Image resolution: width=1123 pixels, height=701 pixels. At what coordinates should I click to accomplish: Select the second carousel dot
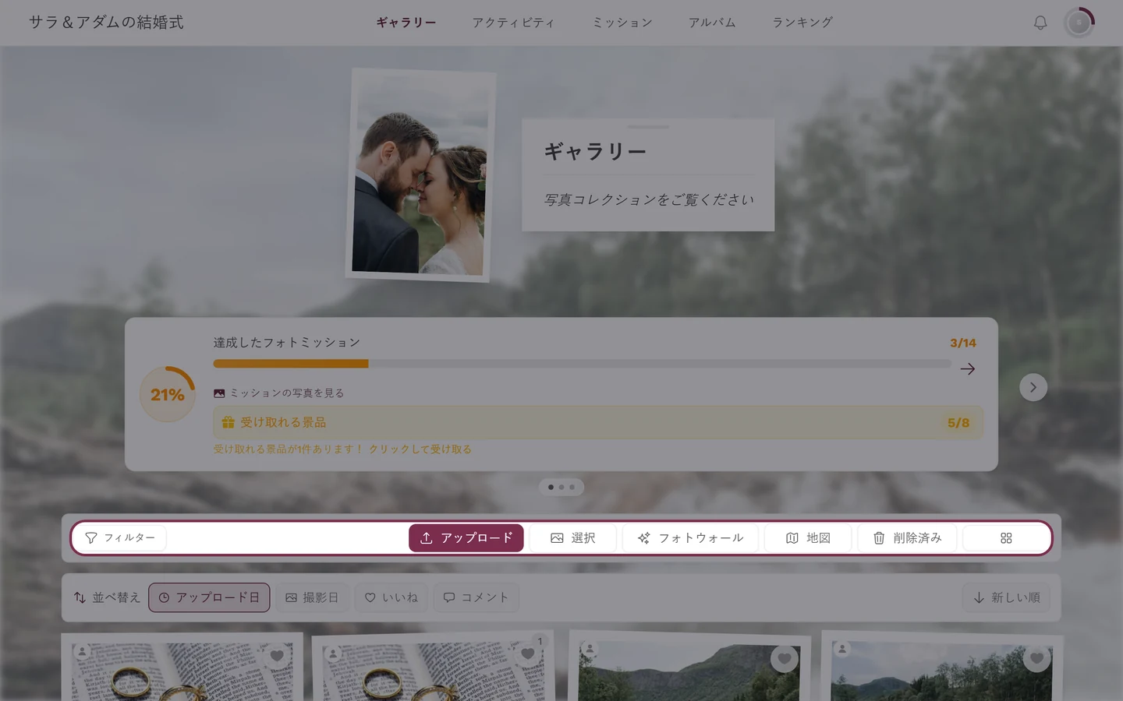click(x=561, y=488)
